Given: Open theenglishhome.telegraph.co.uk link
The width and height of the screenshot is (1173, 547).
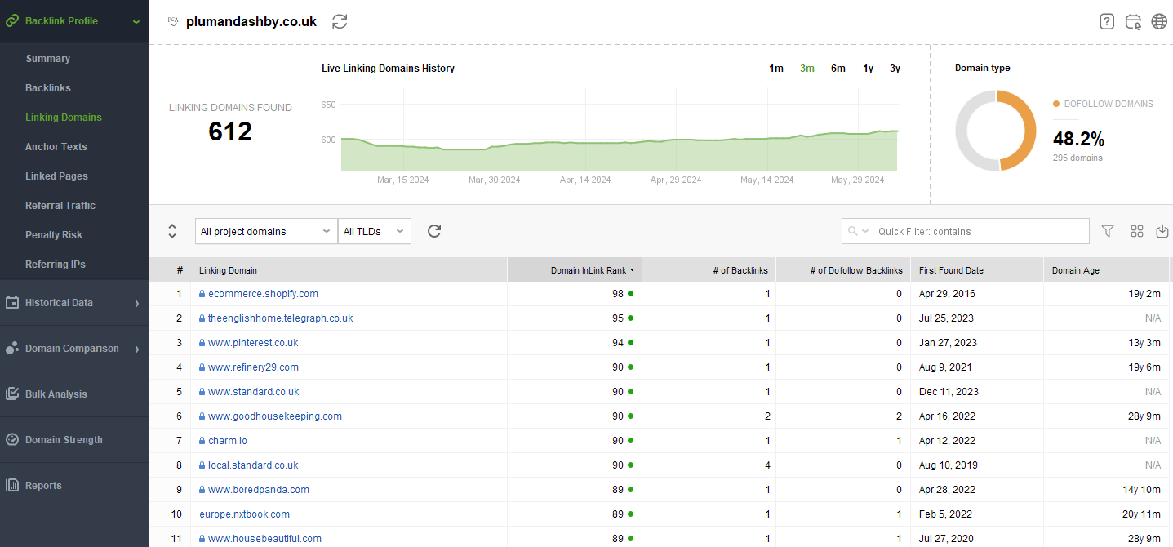Looking at the screenshot, I should 281,318.
